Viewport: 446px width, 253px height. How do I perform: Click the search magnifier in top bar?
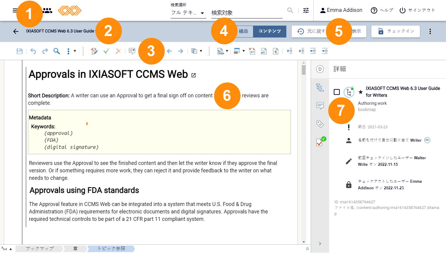[290, 10]
